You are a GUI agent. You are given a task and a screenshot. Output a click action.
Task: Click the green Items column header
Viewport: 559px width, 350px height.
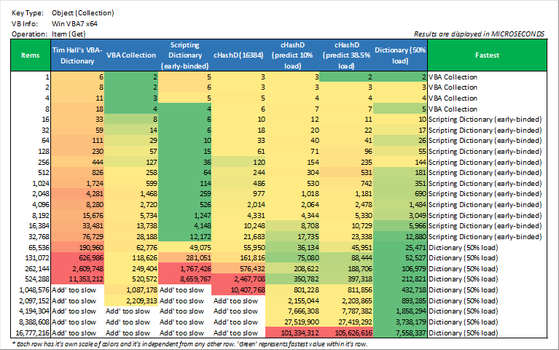pyautogui.click(x=31, y=55)
